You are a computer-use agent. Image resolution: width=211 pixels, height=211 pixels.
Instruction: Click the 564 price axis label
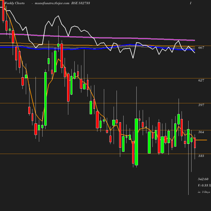click(201, 132)
